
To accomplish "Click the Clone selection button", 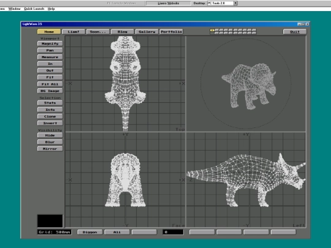I will click(x=50, y=116).
